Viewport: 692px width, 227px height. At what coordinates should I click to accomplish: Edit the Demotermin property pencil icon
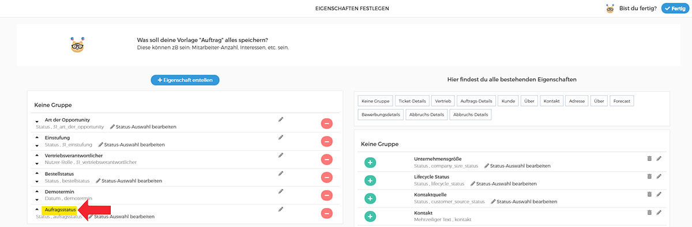coord(281,191)
